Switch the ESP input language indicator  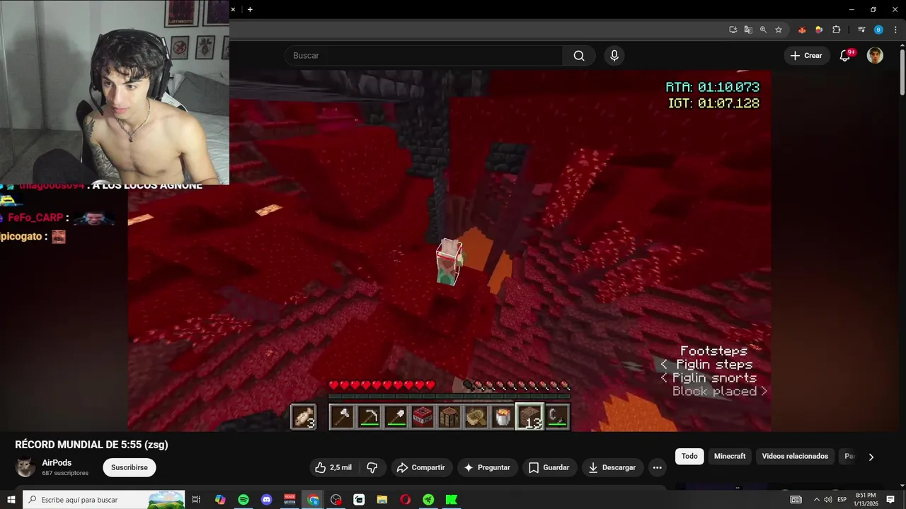(x=842, y=500)
